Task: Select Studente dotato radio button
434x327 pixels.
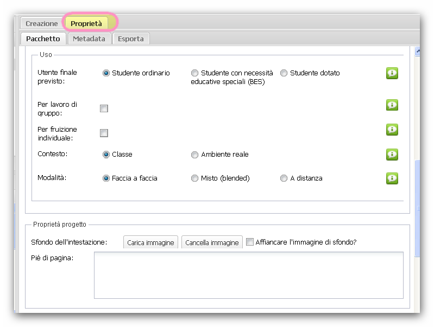Action: click(284, 73)
